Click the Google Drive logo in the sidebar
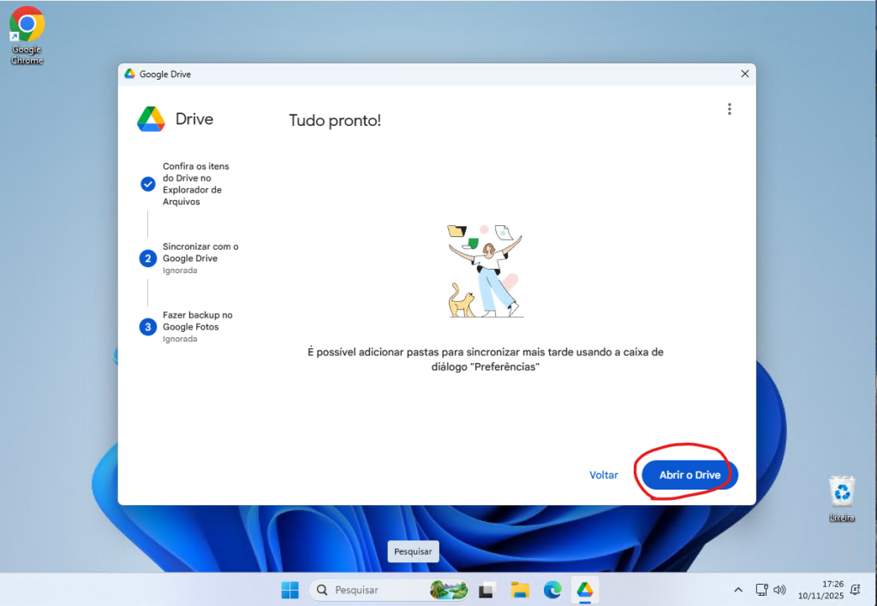The image size is (877, 606). tap(151, 119)
